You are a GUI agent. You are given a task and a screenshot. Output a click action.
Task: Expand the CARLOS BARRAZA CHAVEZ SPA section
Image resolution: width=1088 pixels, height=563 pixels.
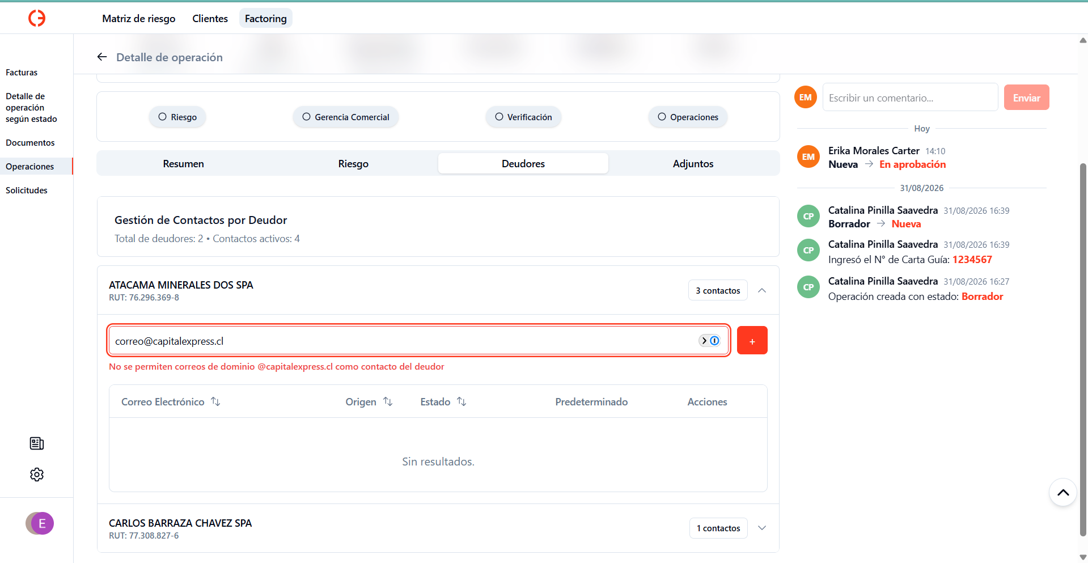click(x=762, y=528)
